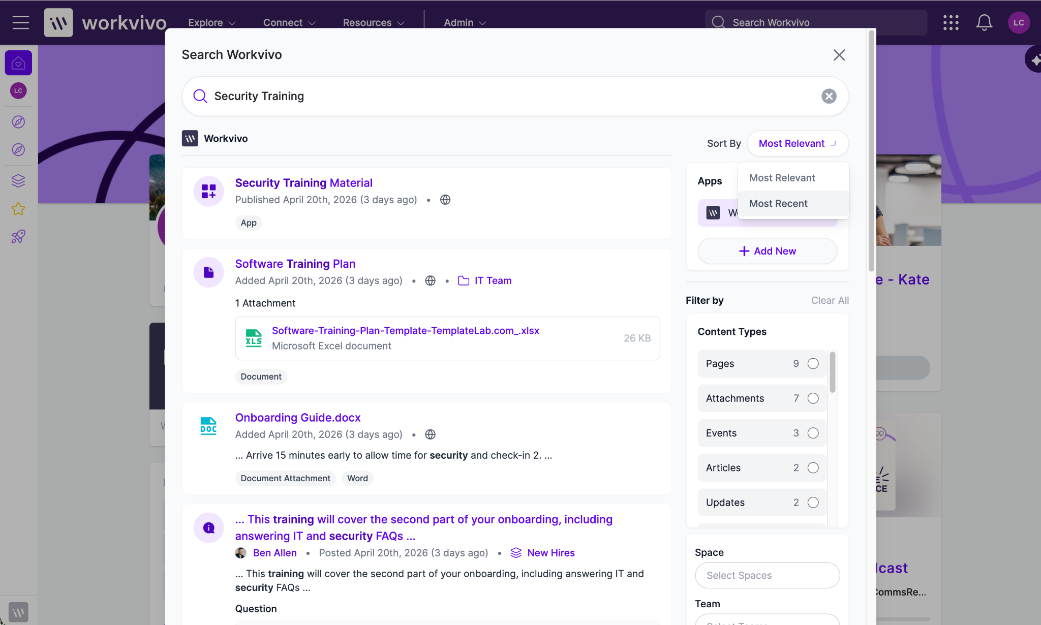Click the Security Training Material app icon
The width and height of the screenshot is (1041, 625).
pyautogui.click(x=209, y=191)
